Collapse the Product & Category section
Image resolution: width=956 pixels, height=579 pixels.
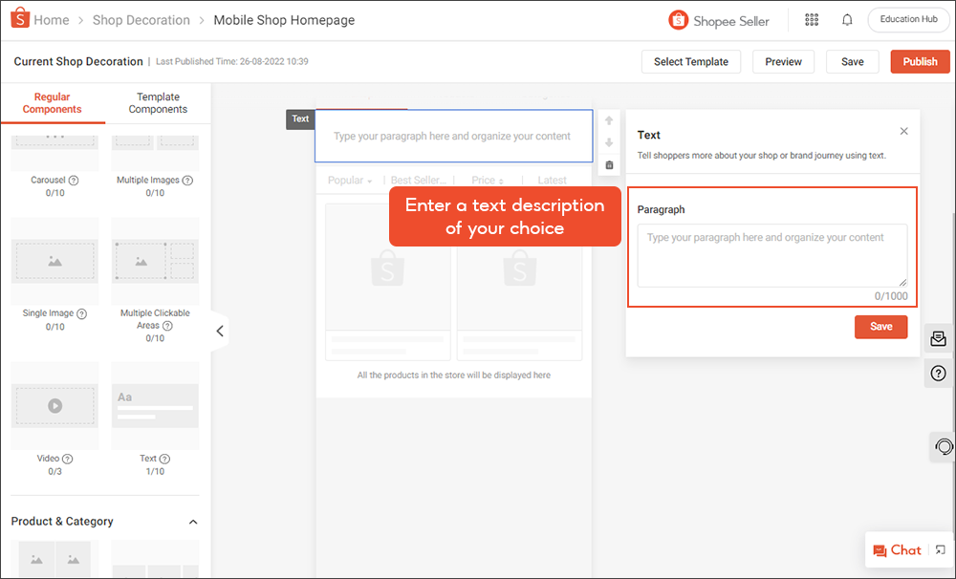(193, 522)
